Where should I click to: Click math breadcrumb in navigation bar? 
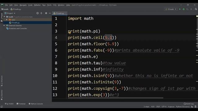coord(5,9)
